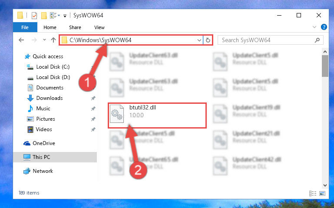Image resolution: width=334 pixels, height=208 pixels.
Task: Click the Properties icon in quick access toolbar
Action: click(34, 16)
